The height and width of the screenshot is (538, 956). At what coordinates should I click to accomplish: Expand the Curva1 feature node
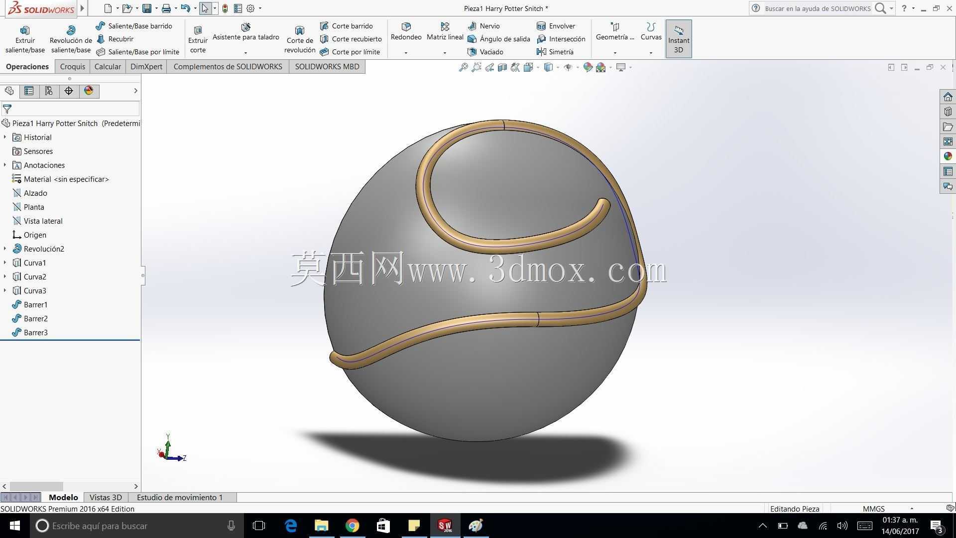(x=5, y=263)
